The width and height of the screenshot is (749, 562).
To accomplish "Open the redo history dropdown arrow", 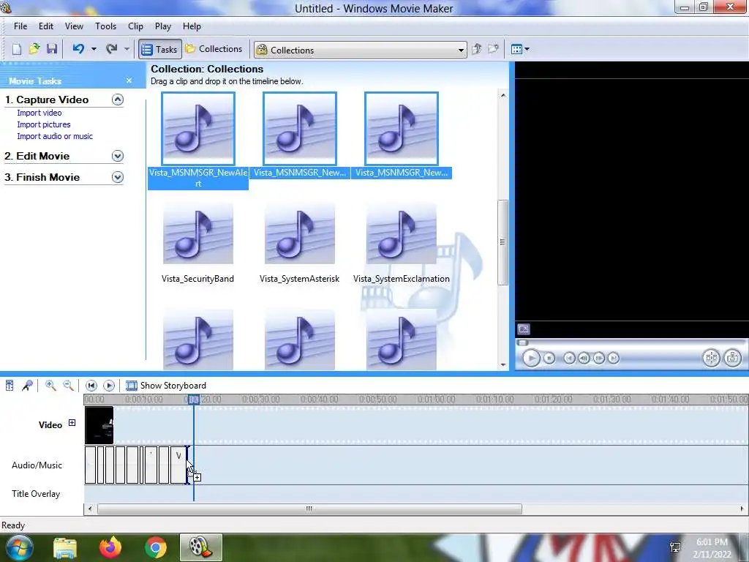I will (127, 49).
